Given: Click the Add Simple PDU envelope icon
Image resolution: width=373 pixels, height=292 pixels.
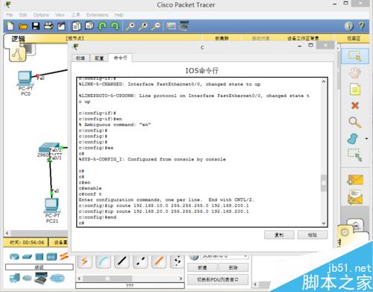Looking at the screenshot, I should click(x=355, y=180).
